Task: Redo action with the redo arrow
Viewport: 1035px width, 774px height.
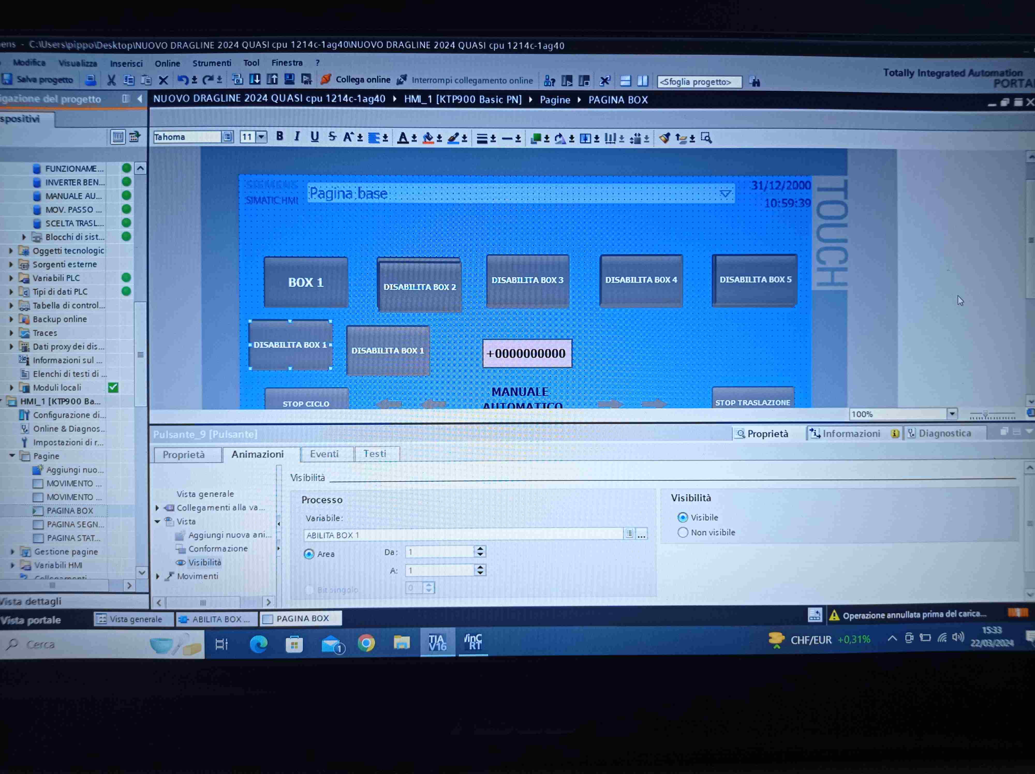Action: tap(207, 80)
